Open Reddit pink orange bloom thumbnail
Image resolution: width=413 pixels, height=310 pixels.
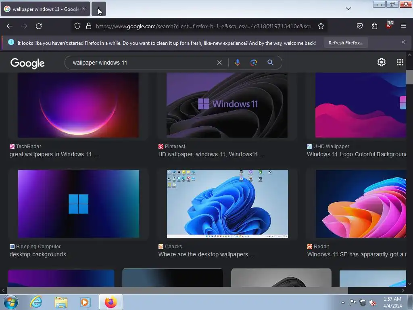tap(361, 204)
